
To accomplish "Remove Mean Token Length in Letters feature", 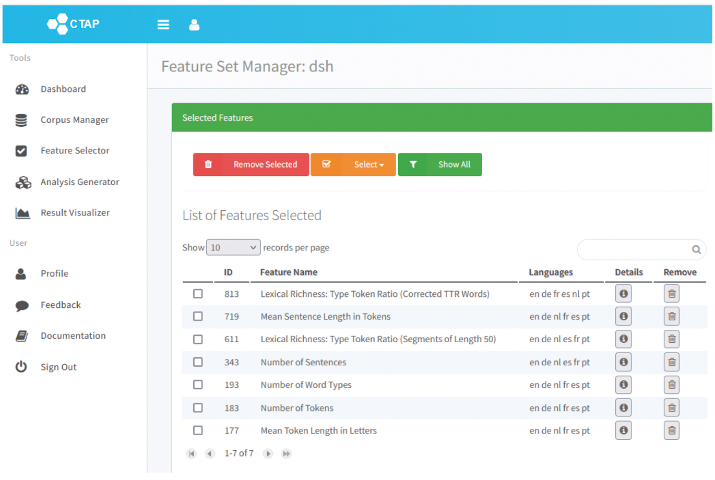I will click(672, 430).
